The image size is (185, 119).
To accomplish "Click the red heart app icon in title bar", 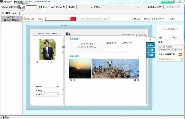I will [2, 2].
